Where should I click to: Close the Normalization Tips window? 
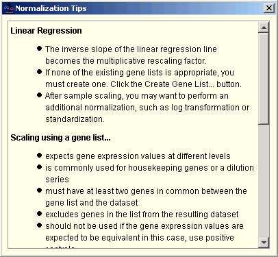[269, 8]
